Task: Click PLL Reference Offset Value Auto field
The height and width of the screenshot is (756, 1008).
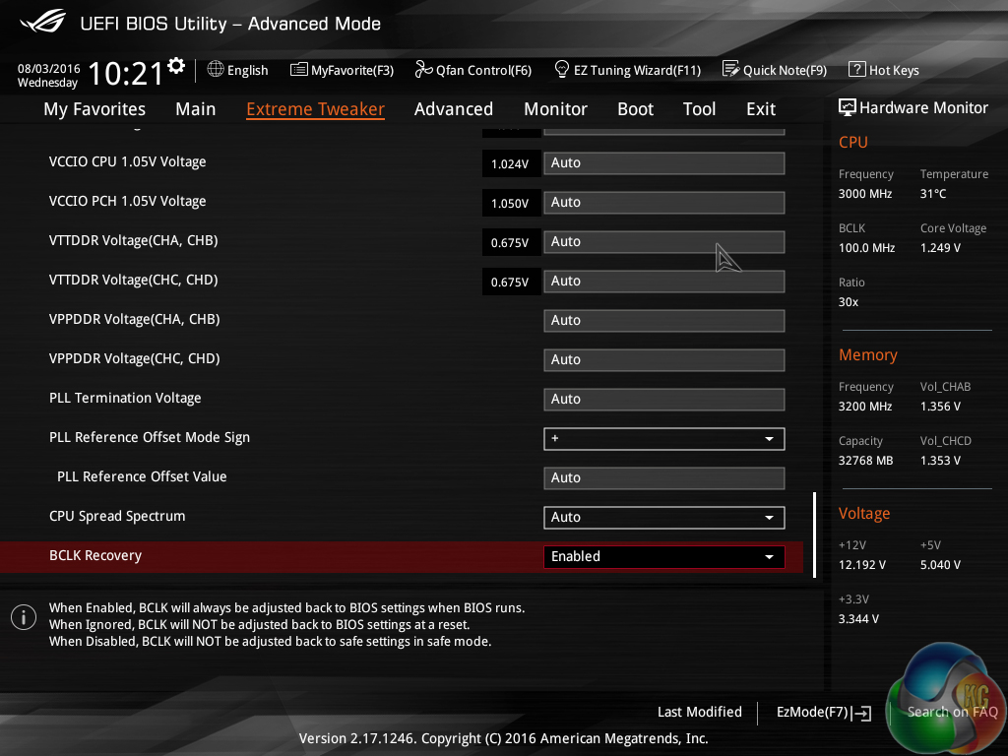Action: (x=664, y=478)
